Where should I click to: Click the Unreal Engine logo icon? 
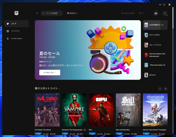click(x=8, y=38)
